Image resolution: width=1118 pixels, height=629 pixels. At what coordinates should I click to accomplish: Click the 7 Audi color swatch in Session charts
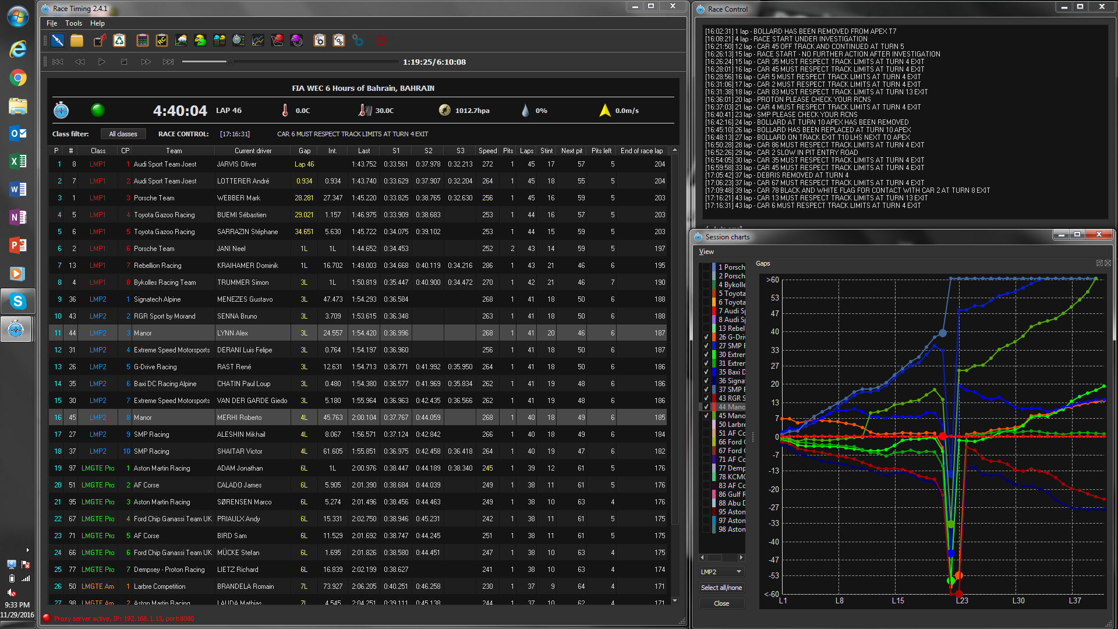714,311
